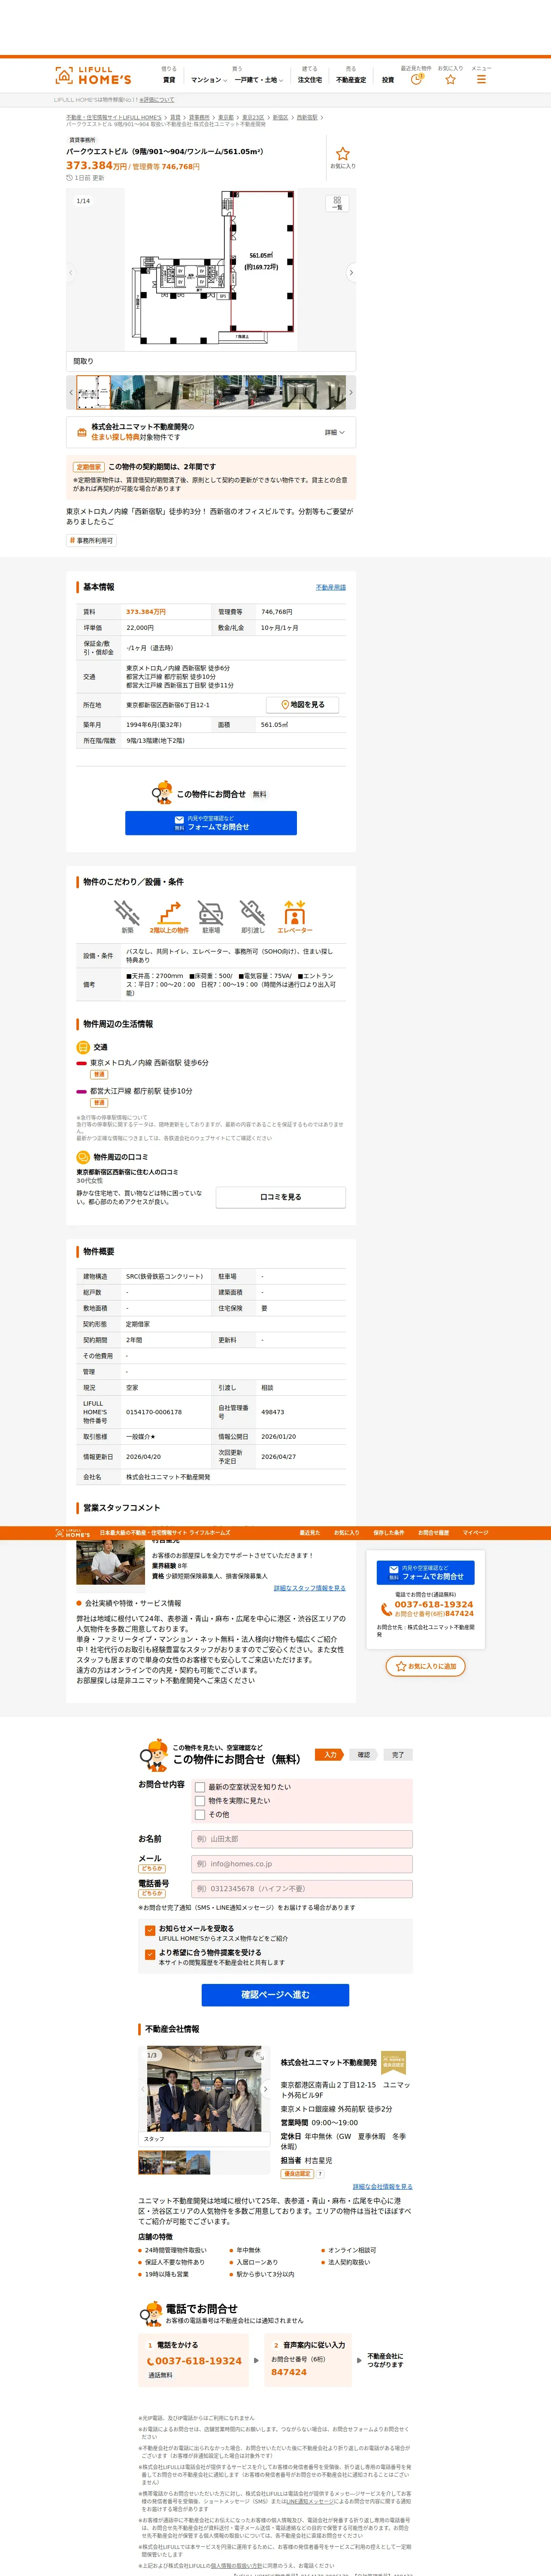Click the 駐車場 feature icon
The width and height of the screenshot is (551, 2576).
coord(211,914)
